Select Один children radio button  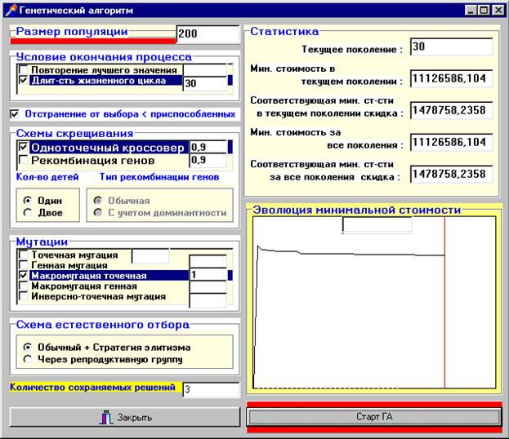tap(29, 201)
